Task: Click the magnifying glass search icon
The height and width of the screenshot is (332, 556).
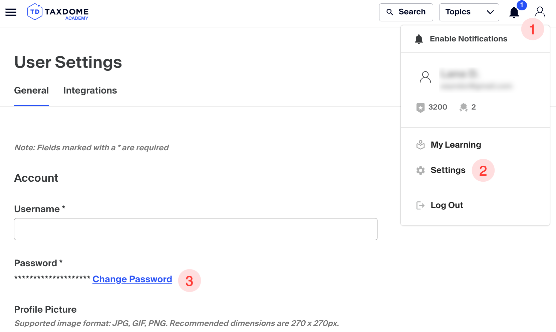Action: [x=389, y=12]
